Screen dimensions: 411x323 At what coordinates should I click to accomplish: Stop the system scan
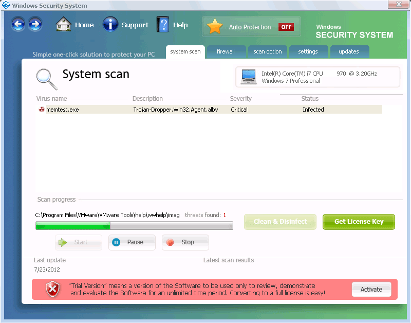click(x=185, y=242)
